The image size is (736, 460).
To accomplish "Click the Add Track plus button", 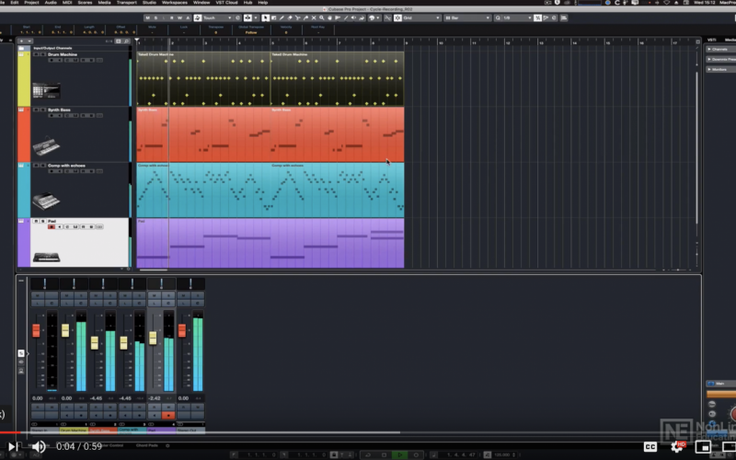I will [20, 40].
